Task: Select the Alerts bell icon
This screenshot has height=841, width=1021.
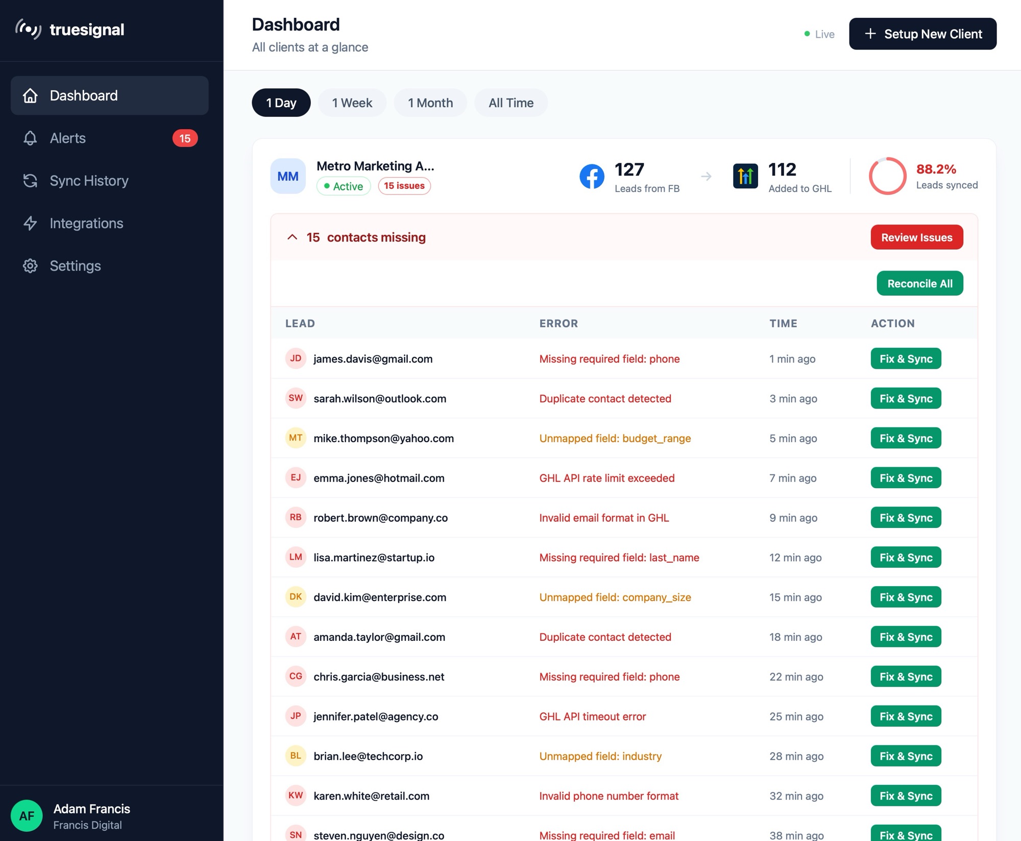Action: click(31, 138)
